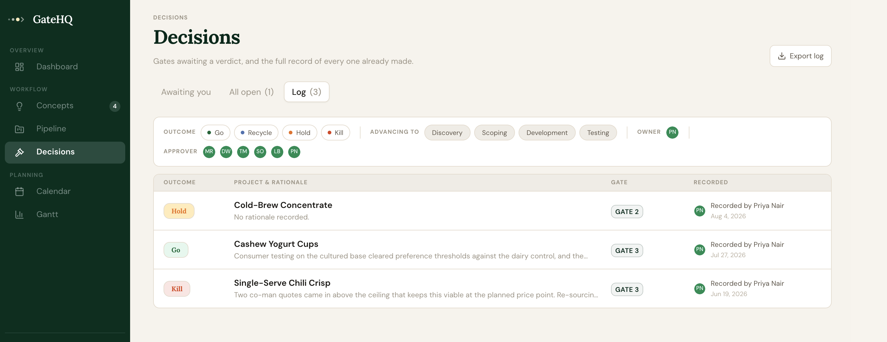Viewport: 887px width, 342px height.
Task: Click the Concepts lightbulb icon
Action: [20, 106]
